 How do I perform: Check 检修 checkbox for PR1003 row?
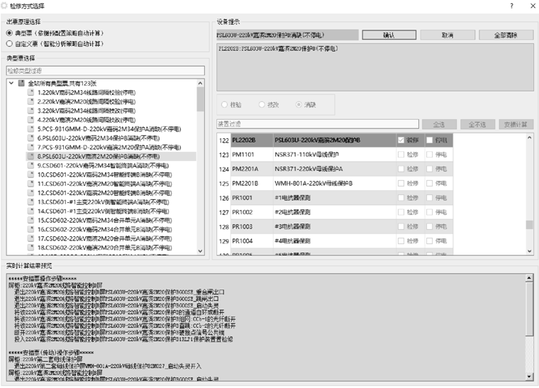(x=401, y=226)
